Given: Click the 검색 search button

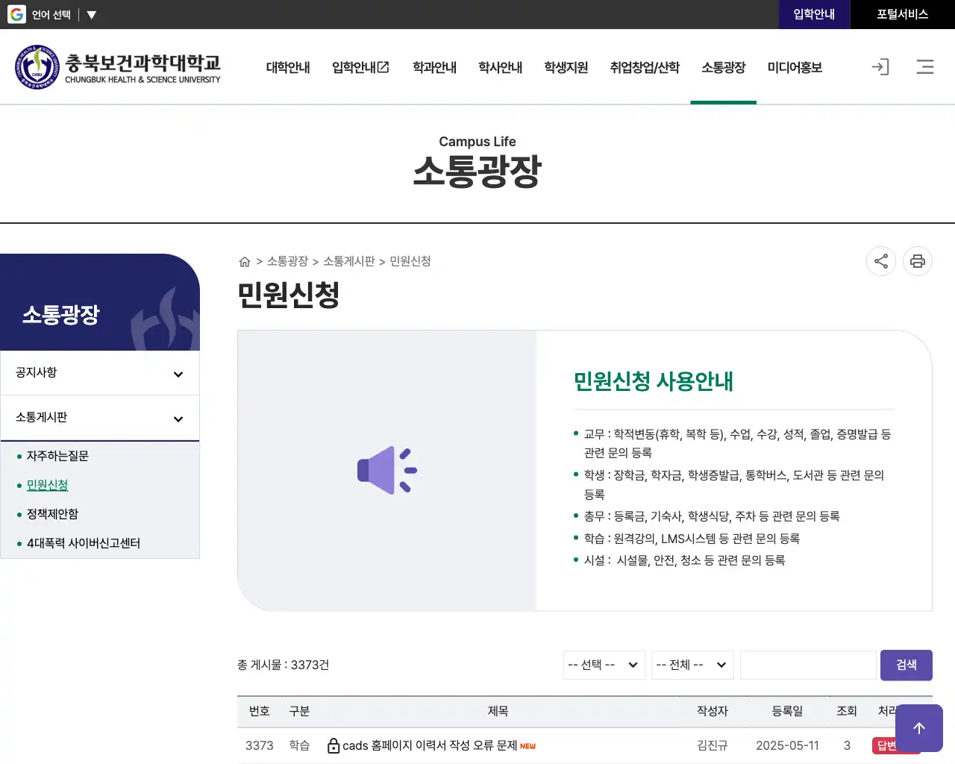Looking at the screenshot, I should coord(907,665).
